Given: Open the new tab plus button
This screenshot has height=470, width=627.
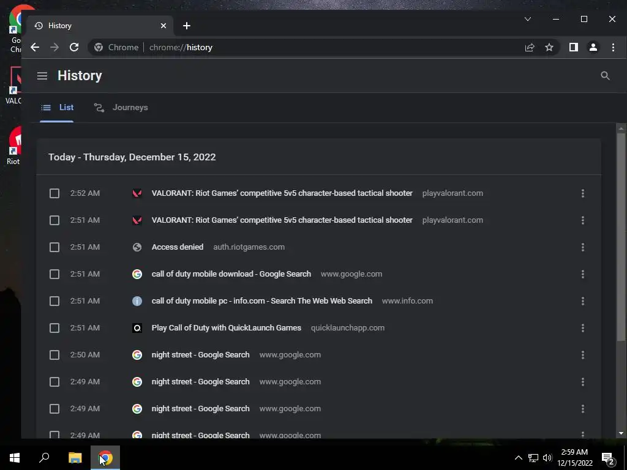Looking at the screenshot, I should pos(186,26).
